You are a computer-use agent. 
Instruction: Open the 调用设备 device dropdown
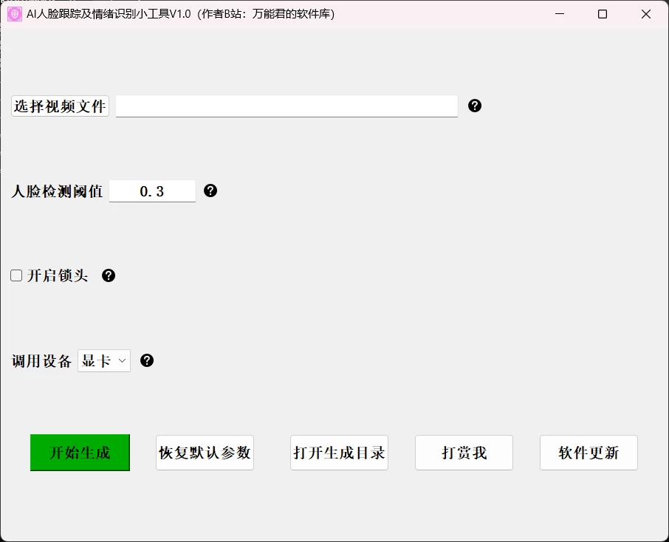(103, 360)
